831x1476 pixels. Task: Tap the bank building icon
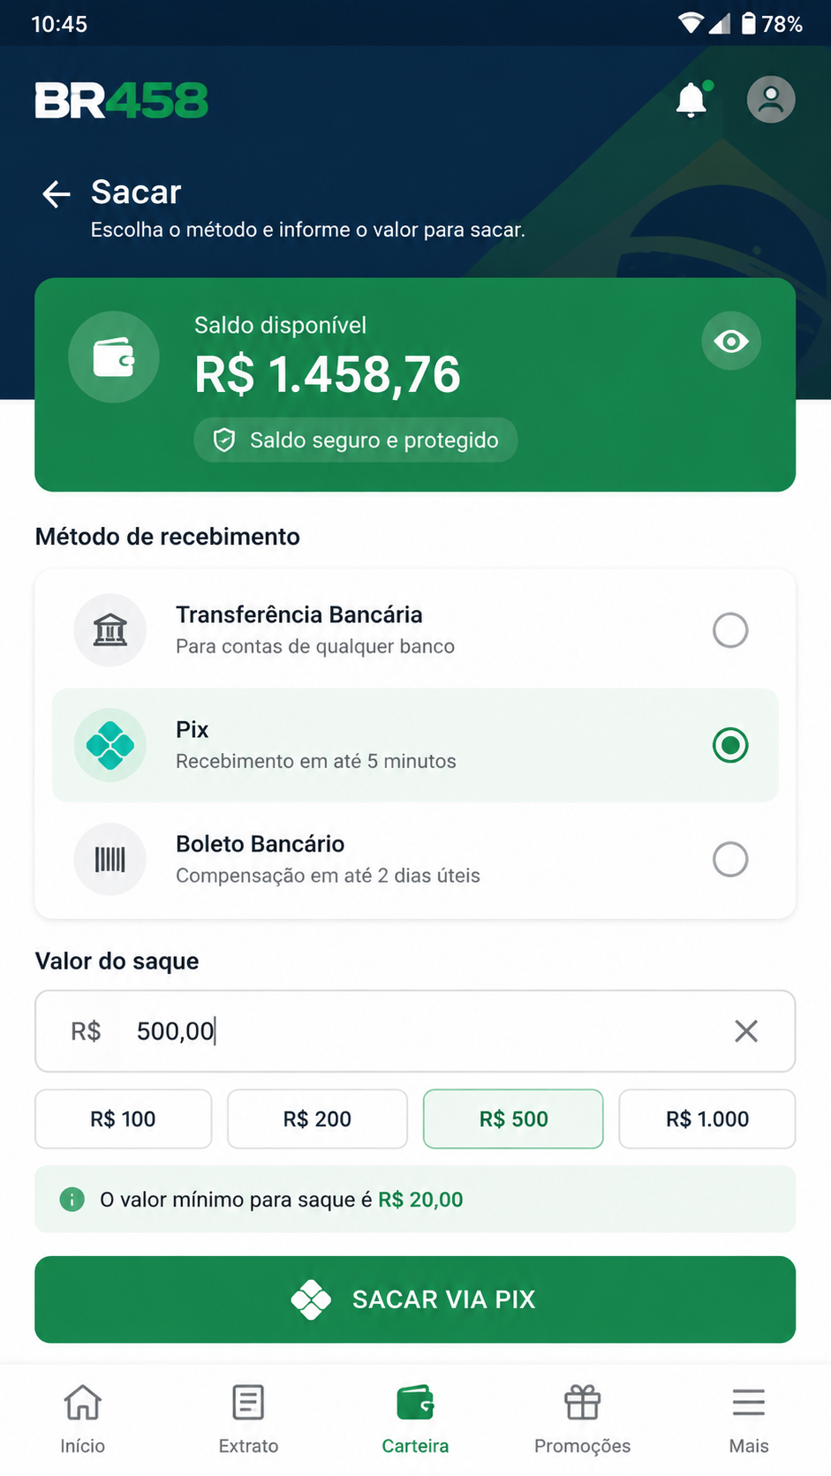[110, 630]
